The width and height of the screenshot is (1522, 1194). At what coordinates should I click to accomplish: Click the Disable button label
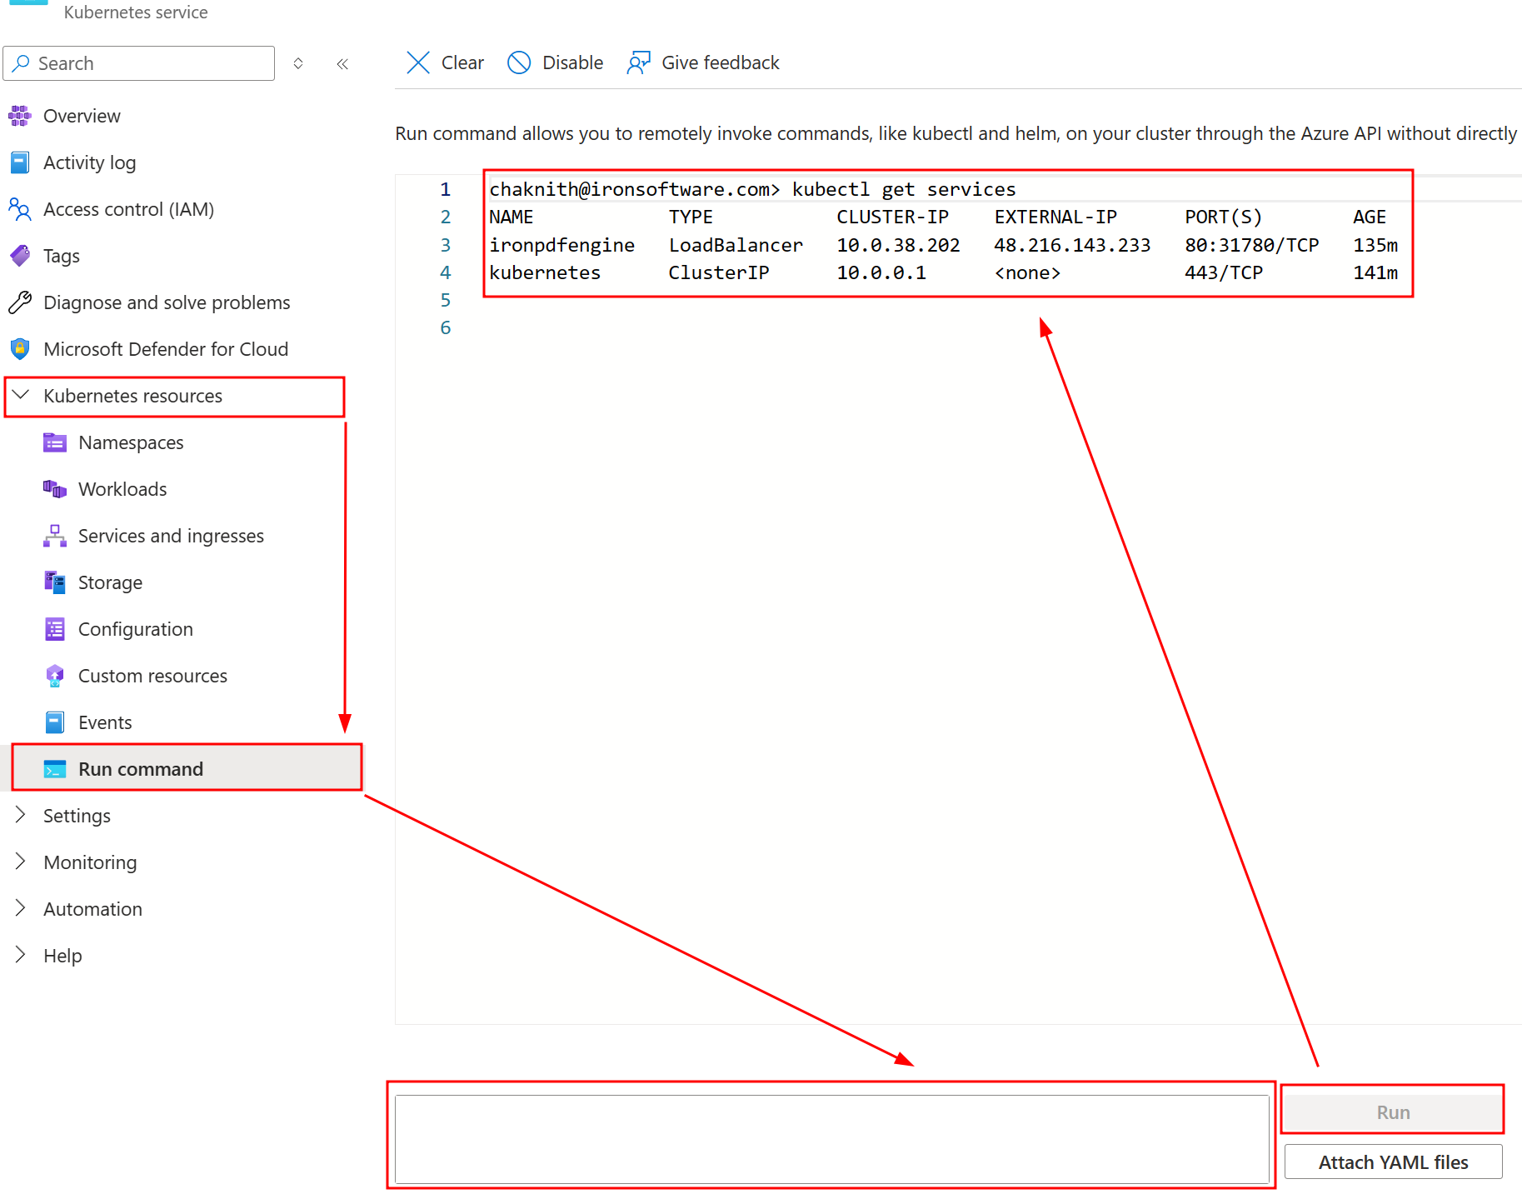[572, 62]
